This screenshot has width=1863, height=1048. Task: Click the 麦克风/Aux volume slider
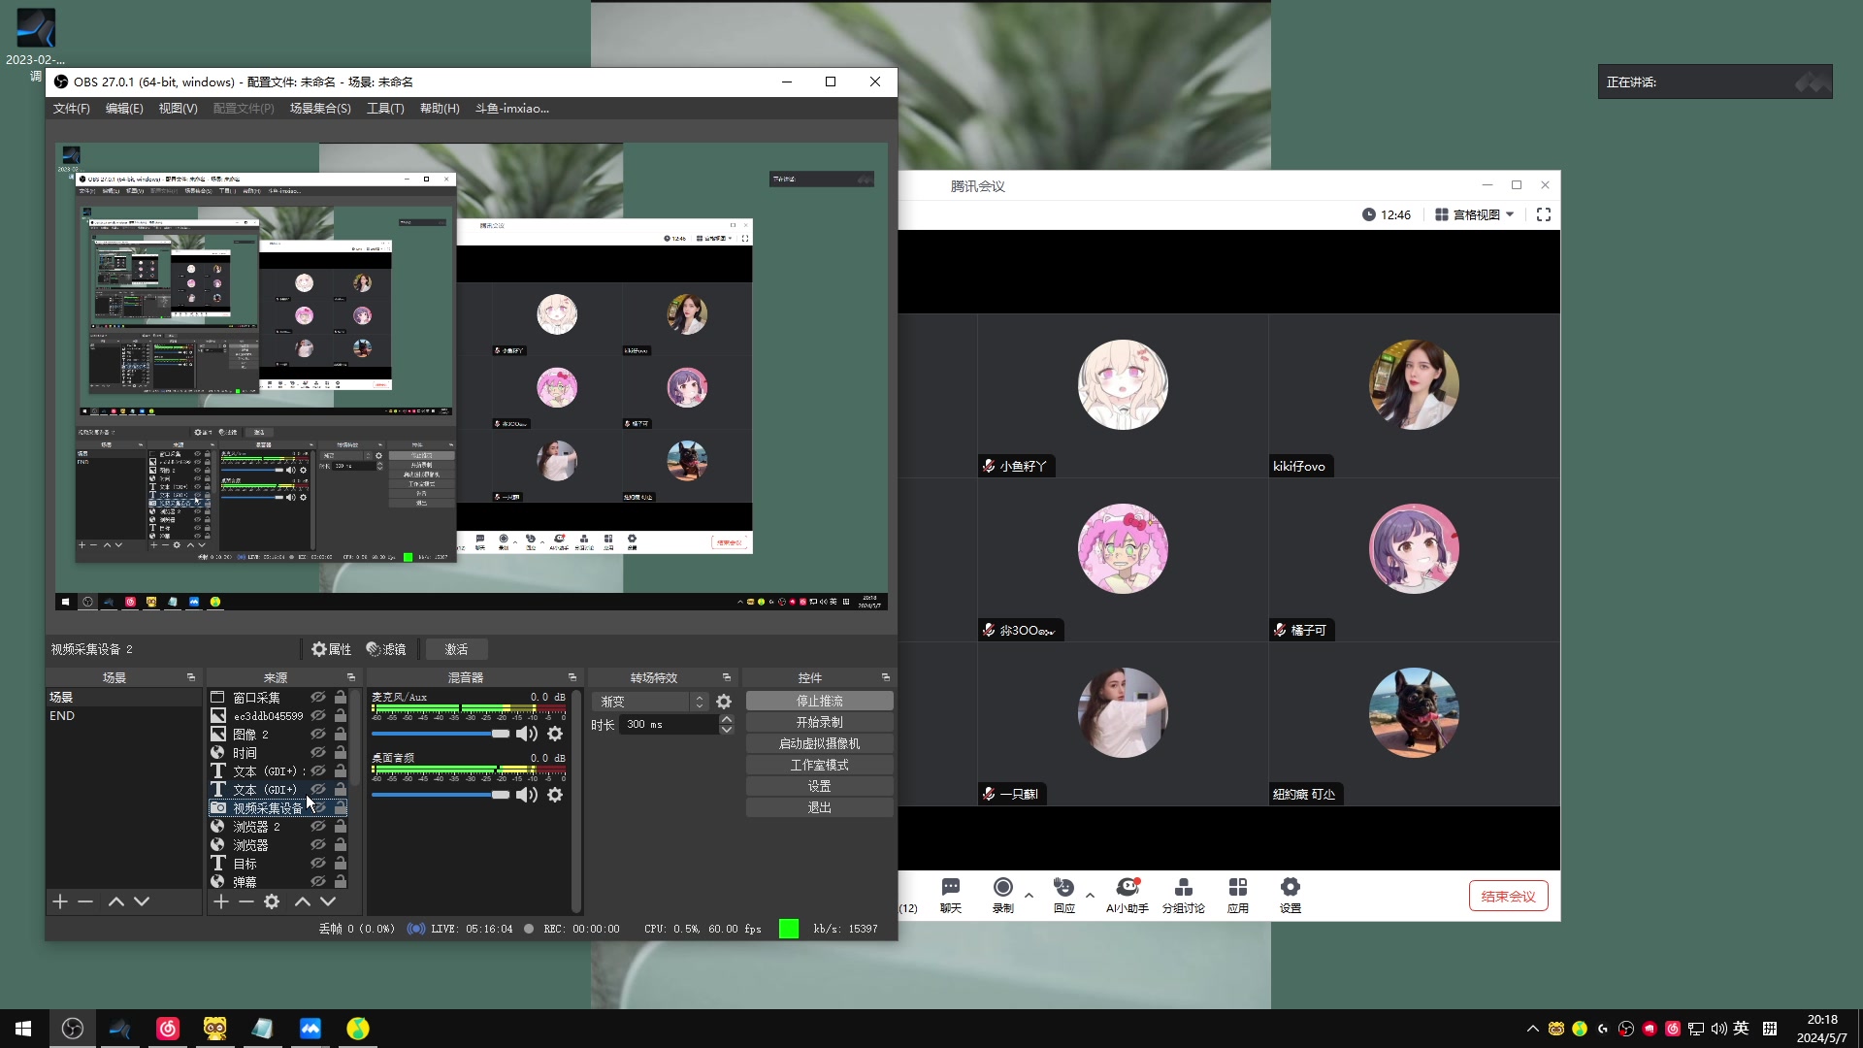pos(441,734)
